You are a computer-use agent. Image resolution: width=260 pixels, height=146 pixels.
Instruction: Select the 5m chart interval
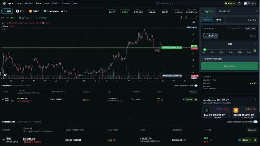2,18
